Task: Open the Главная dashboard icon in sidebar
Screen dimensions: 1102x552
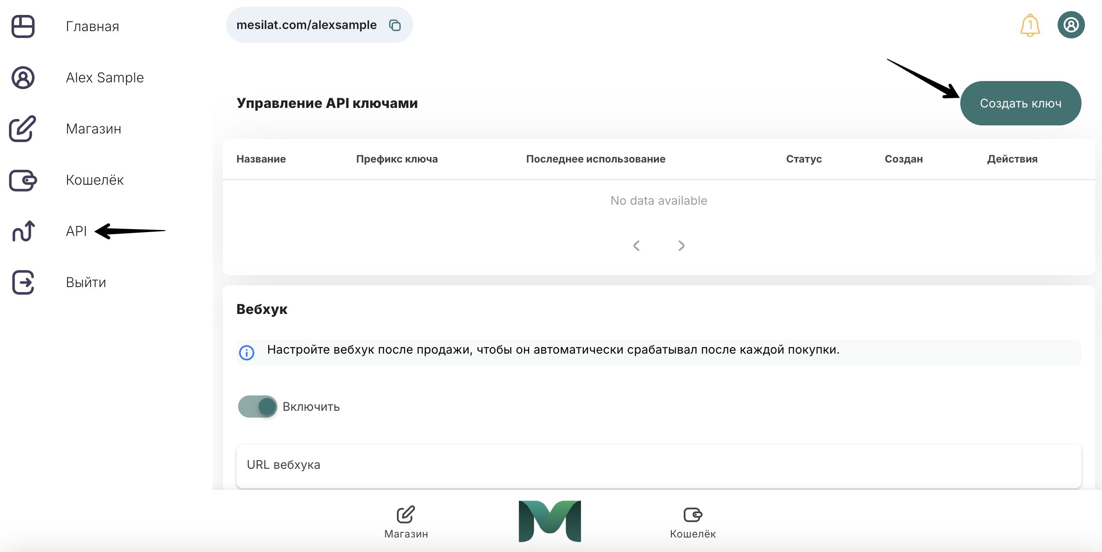Action: (22, 26)
